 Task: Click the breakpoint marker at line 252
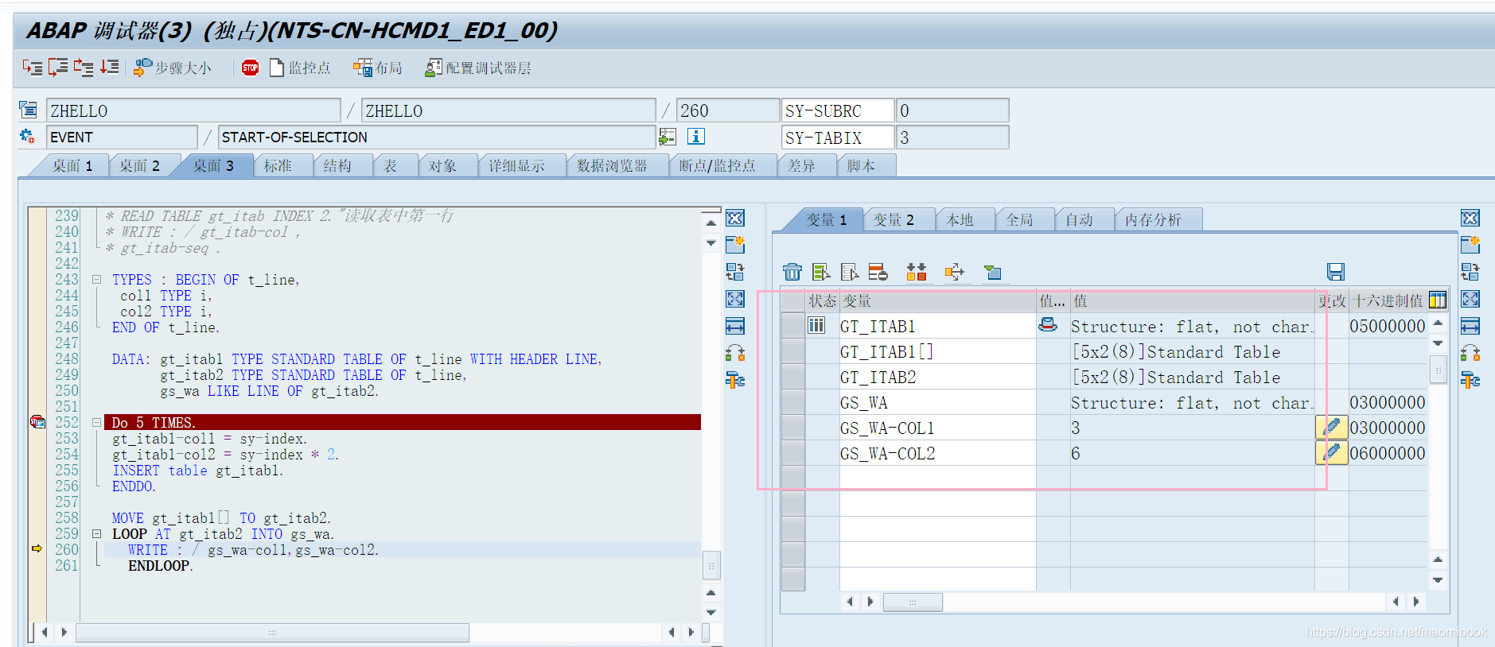click(x=37, y=422)
